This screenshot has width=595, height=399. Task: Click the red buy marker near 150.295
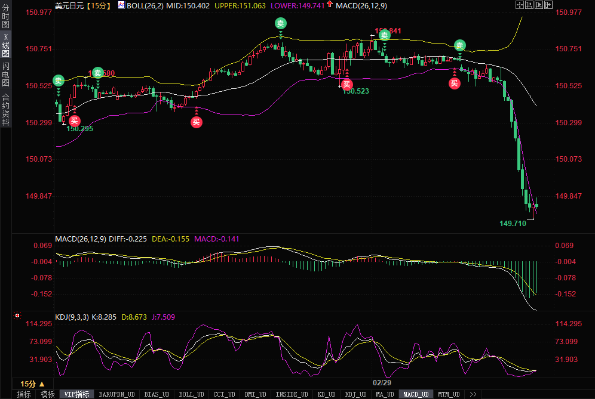point(74,120)
